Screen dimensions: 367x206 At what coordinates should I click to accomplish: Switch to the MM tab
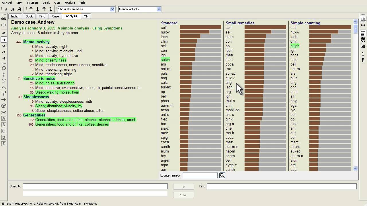coord(86,16)
